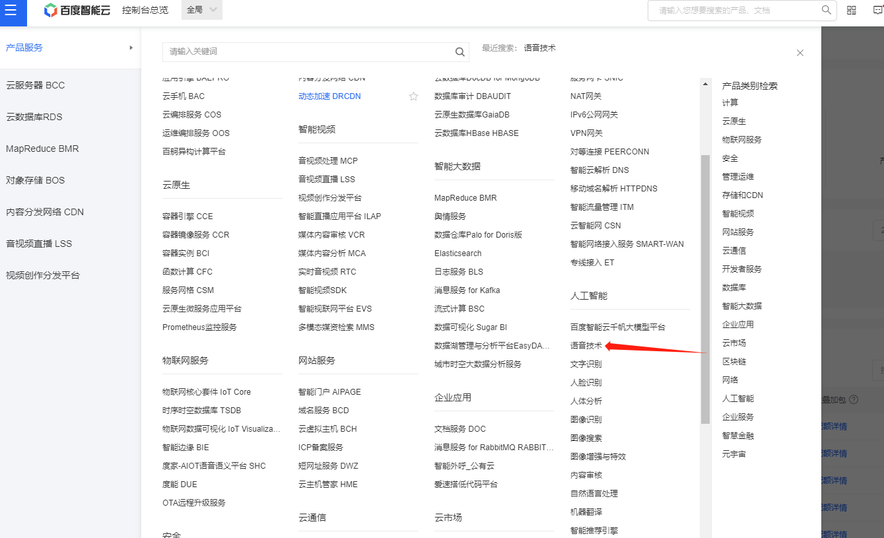Select 对象存储 BOS in sidebar
This screenshot has width=884, height=538.
click(x=36, y=180)
